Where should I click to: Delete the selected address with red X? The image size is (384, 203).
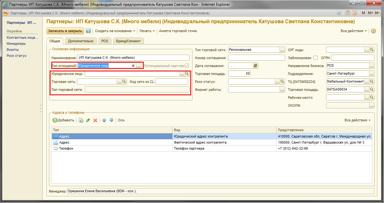click(95, 120)
